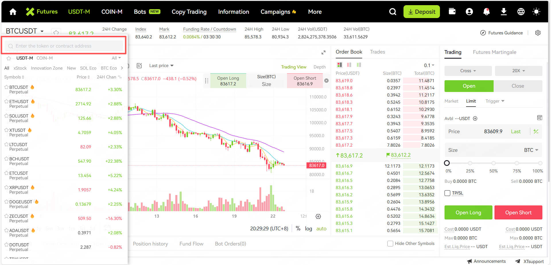
Task: Set the position slider to 50%
Action: 493,163
